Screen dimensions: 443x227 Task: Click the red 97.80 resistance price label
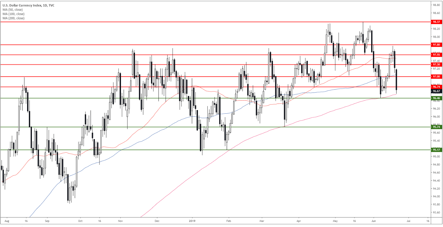pyautogui.click(x=436, y=45)
